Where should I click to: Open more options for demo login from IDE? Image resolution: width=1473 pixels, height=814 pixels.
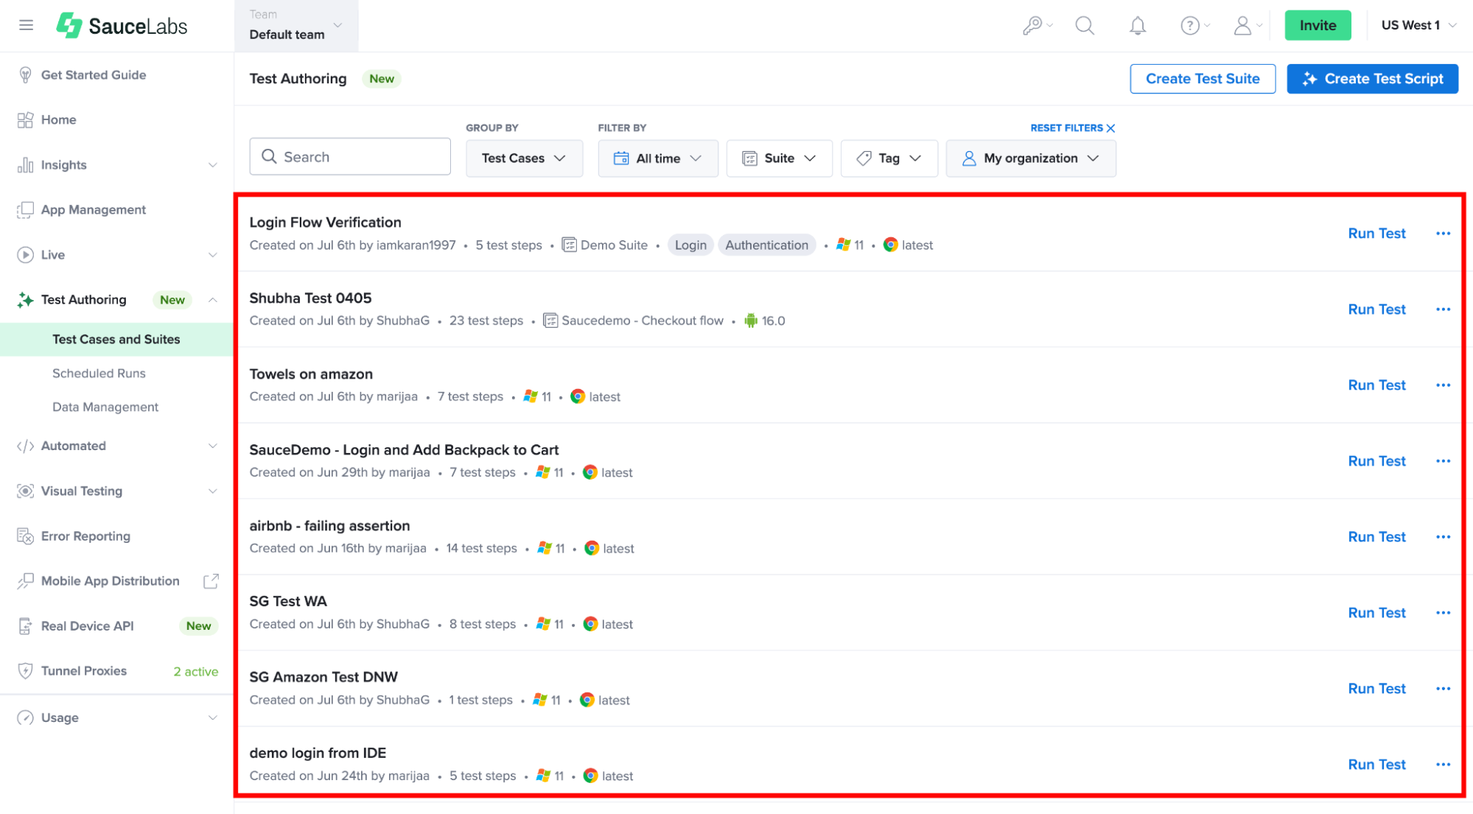[1443, 765]
